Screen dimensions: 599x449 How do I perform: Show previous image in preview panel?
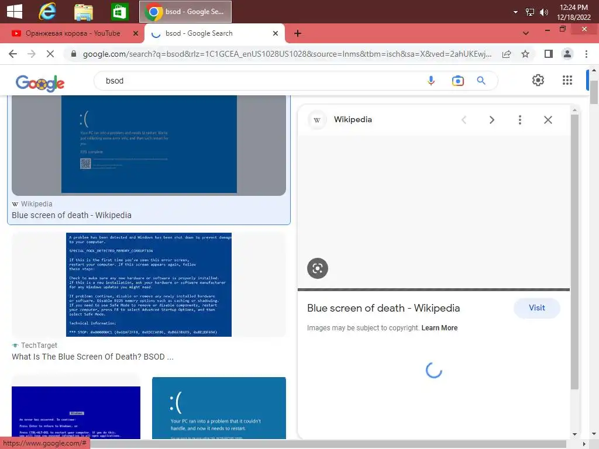[x=464, y=120]
